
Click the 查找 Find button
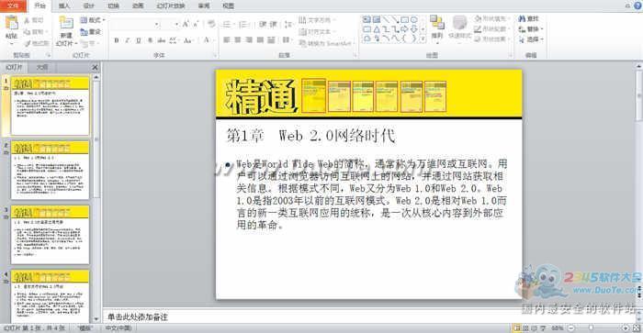click(x=528, y=19)
